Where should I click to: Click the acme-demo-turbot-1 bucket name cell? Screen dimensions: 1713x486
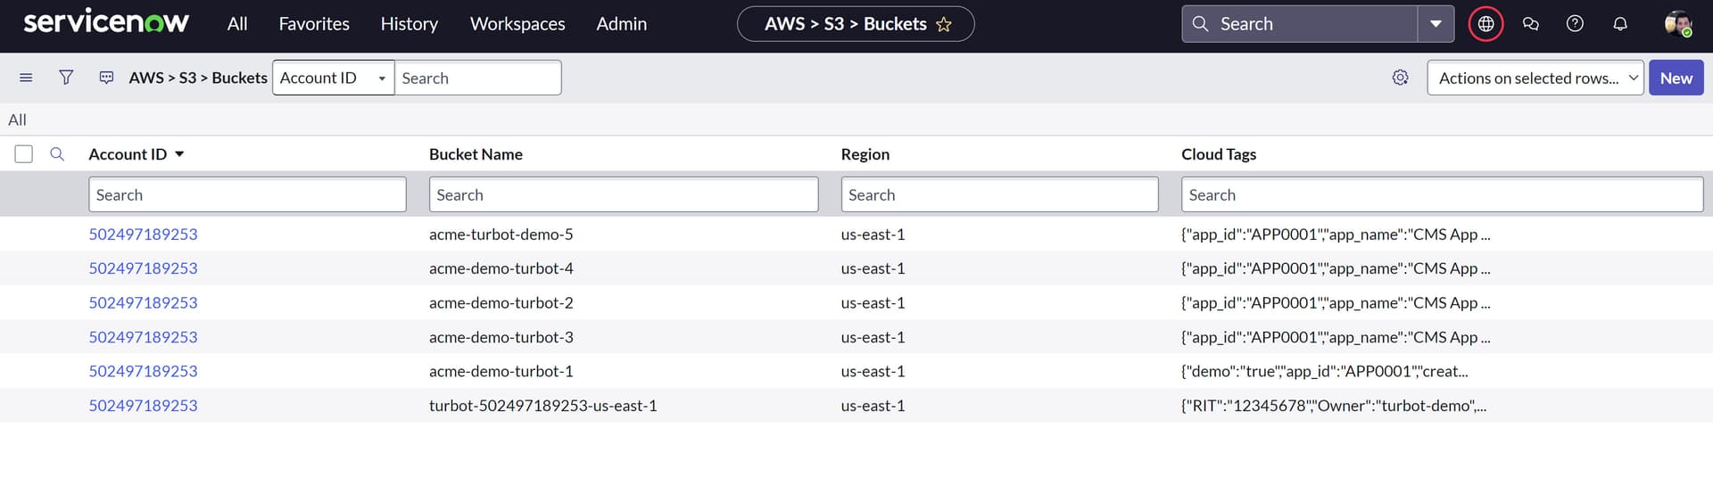tap(501, 371)
